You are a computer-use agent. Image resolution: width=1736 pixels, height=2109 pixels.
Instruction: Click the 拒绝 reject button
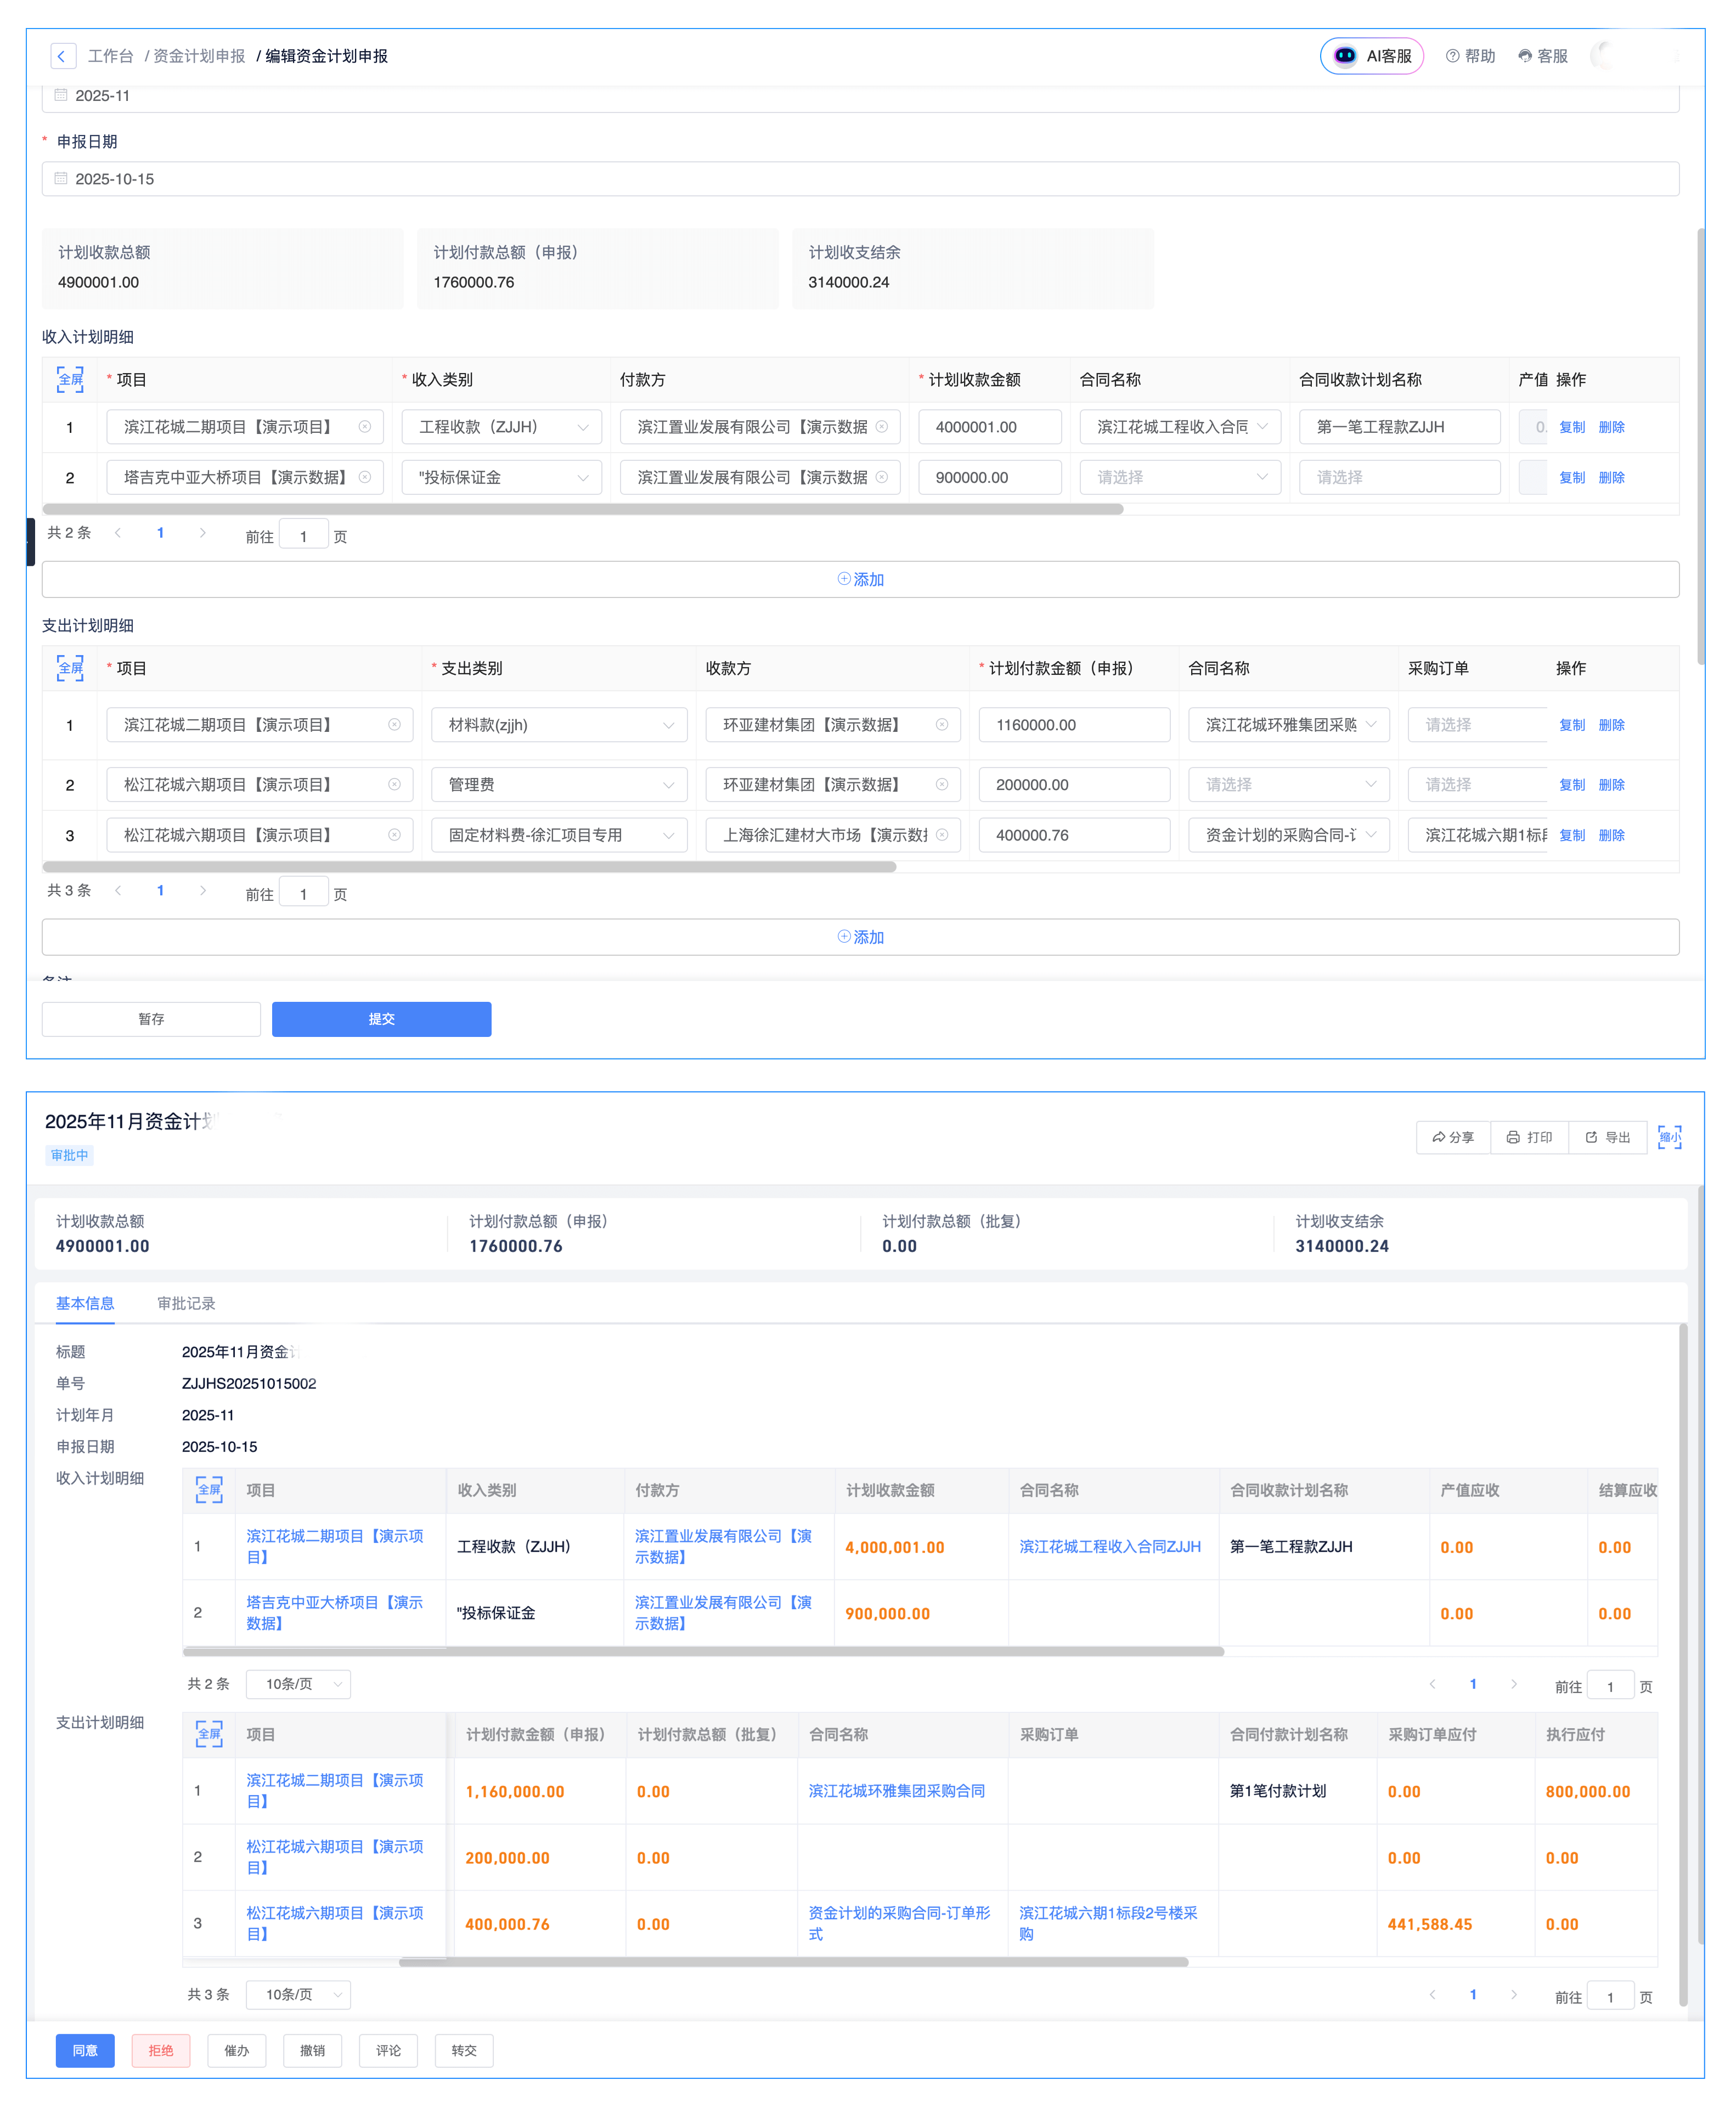tap(161, 2050)
